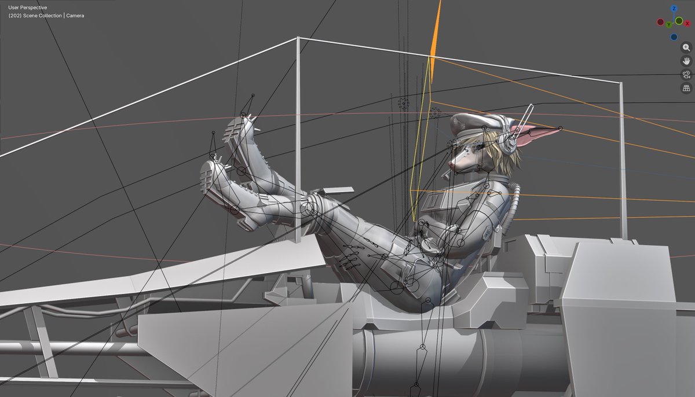Click the zoom magnifier viewport icon
The height and width of the screenshot is (397, 695).
click(x=686, y=47)
